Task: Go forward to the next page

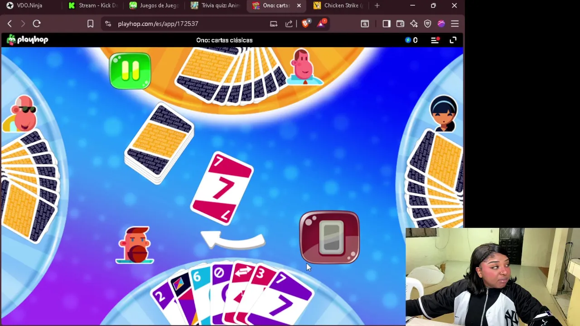Action: 23,24
